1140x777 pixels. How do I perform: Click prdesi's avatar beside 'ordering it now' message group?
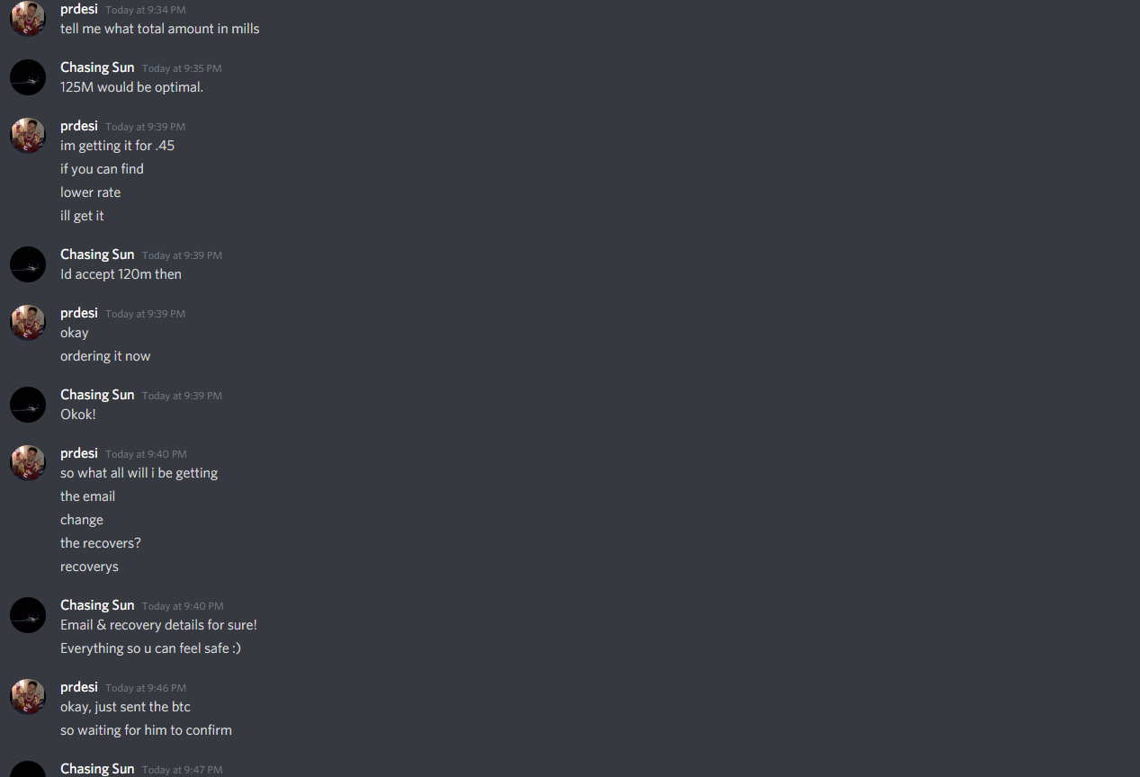point(28,323)
